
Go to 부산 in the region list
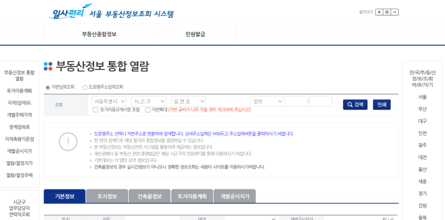pos(422,109)
